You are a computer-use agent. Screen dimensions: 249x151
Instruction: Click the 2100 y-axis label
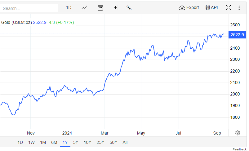[235, 82]
